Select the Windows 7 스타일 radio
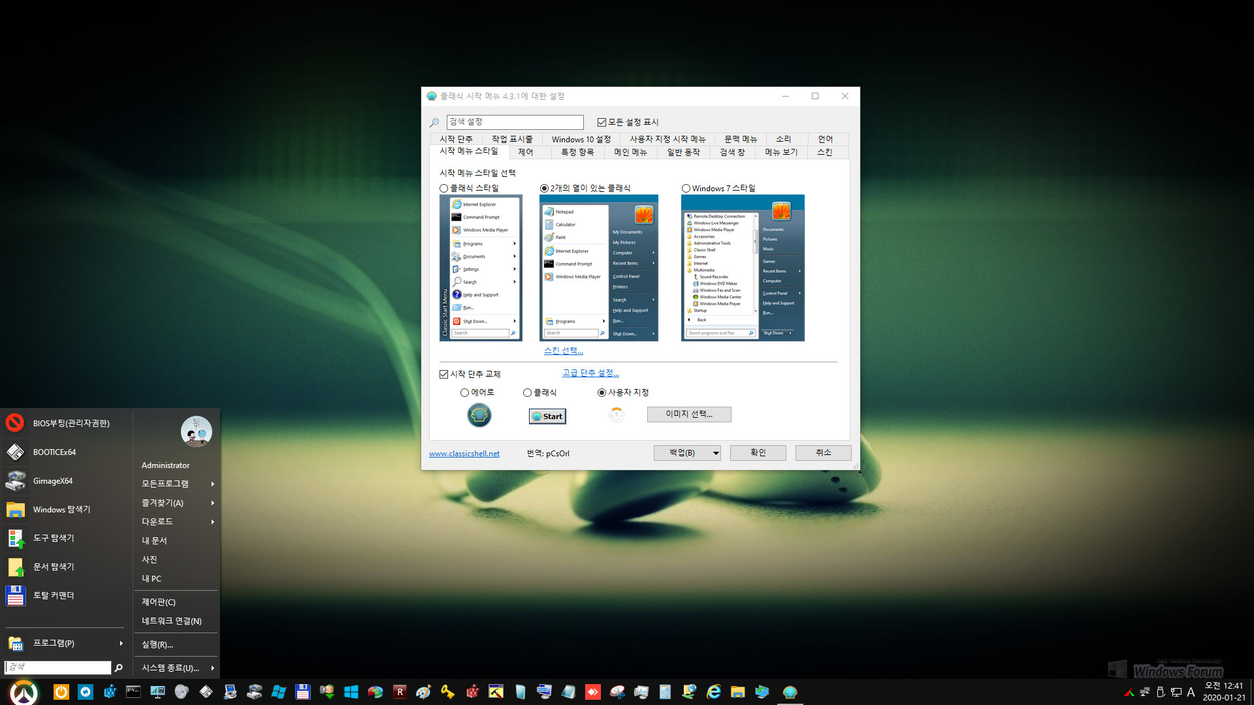The image size is (1254, 705). click(686, 188)
